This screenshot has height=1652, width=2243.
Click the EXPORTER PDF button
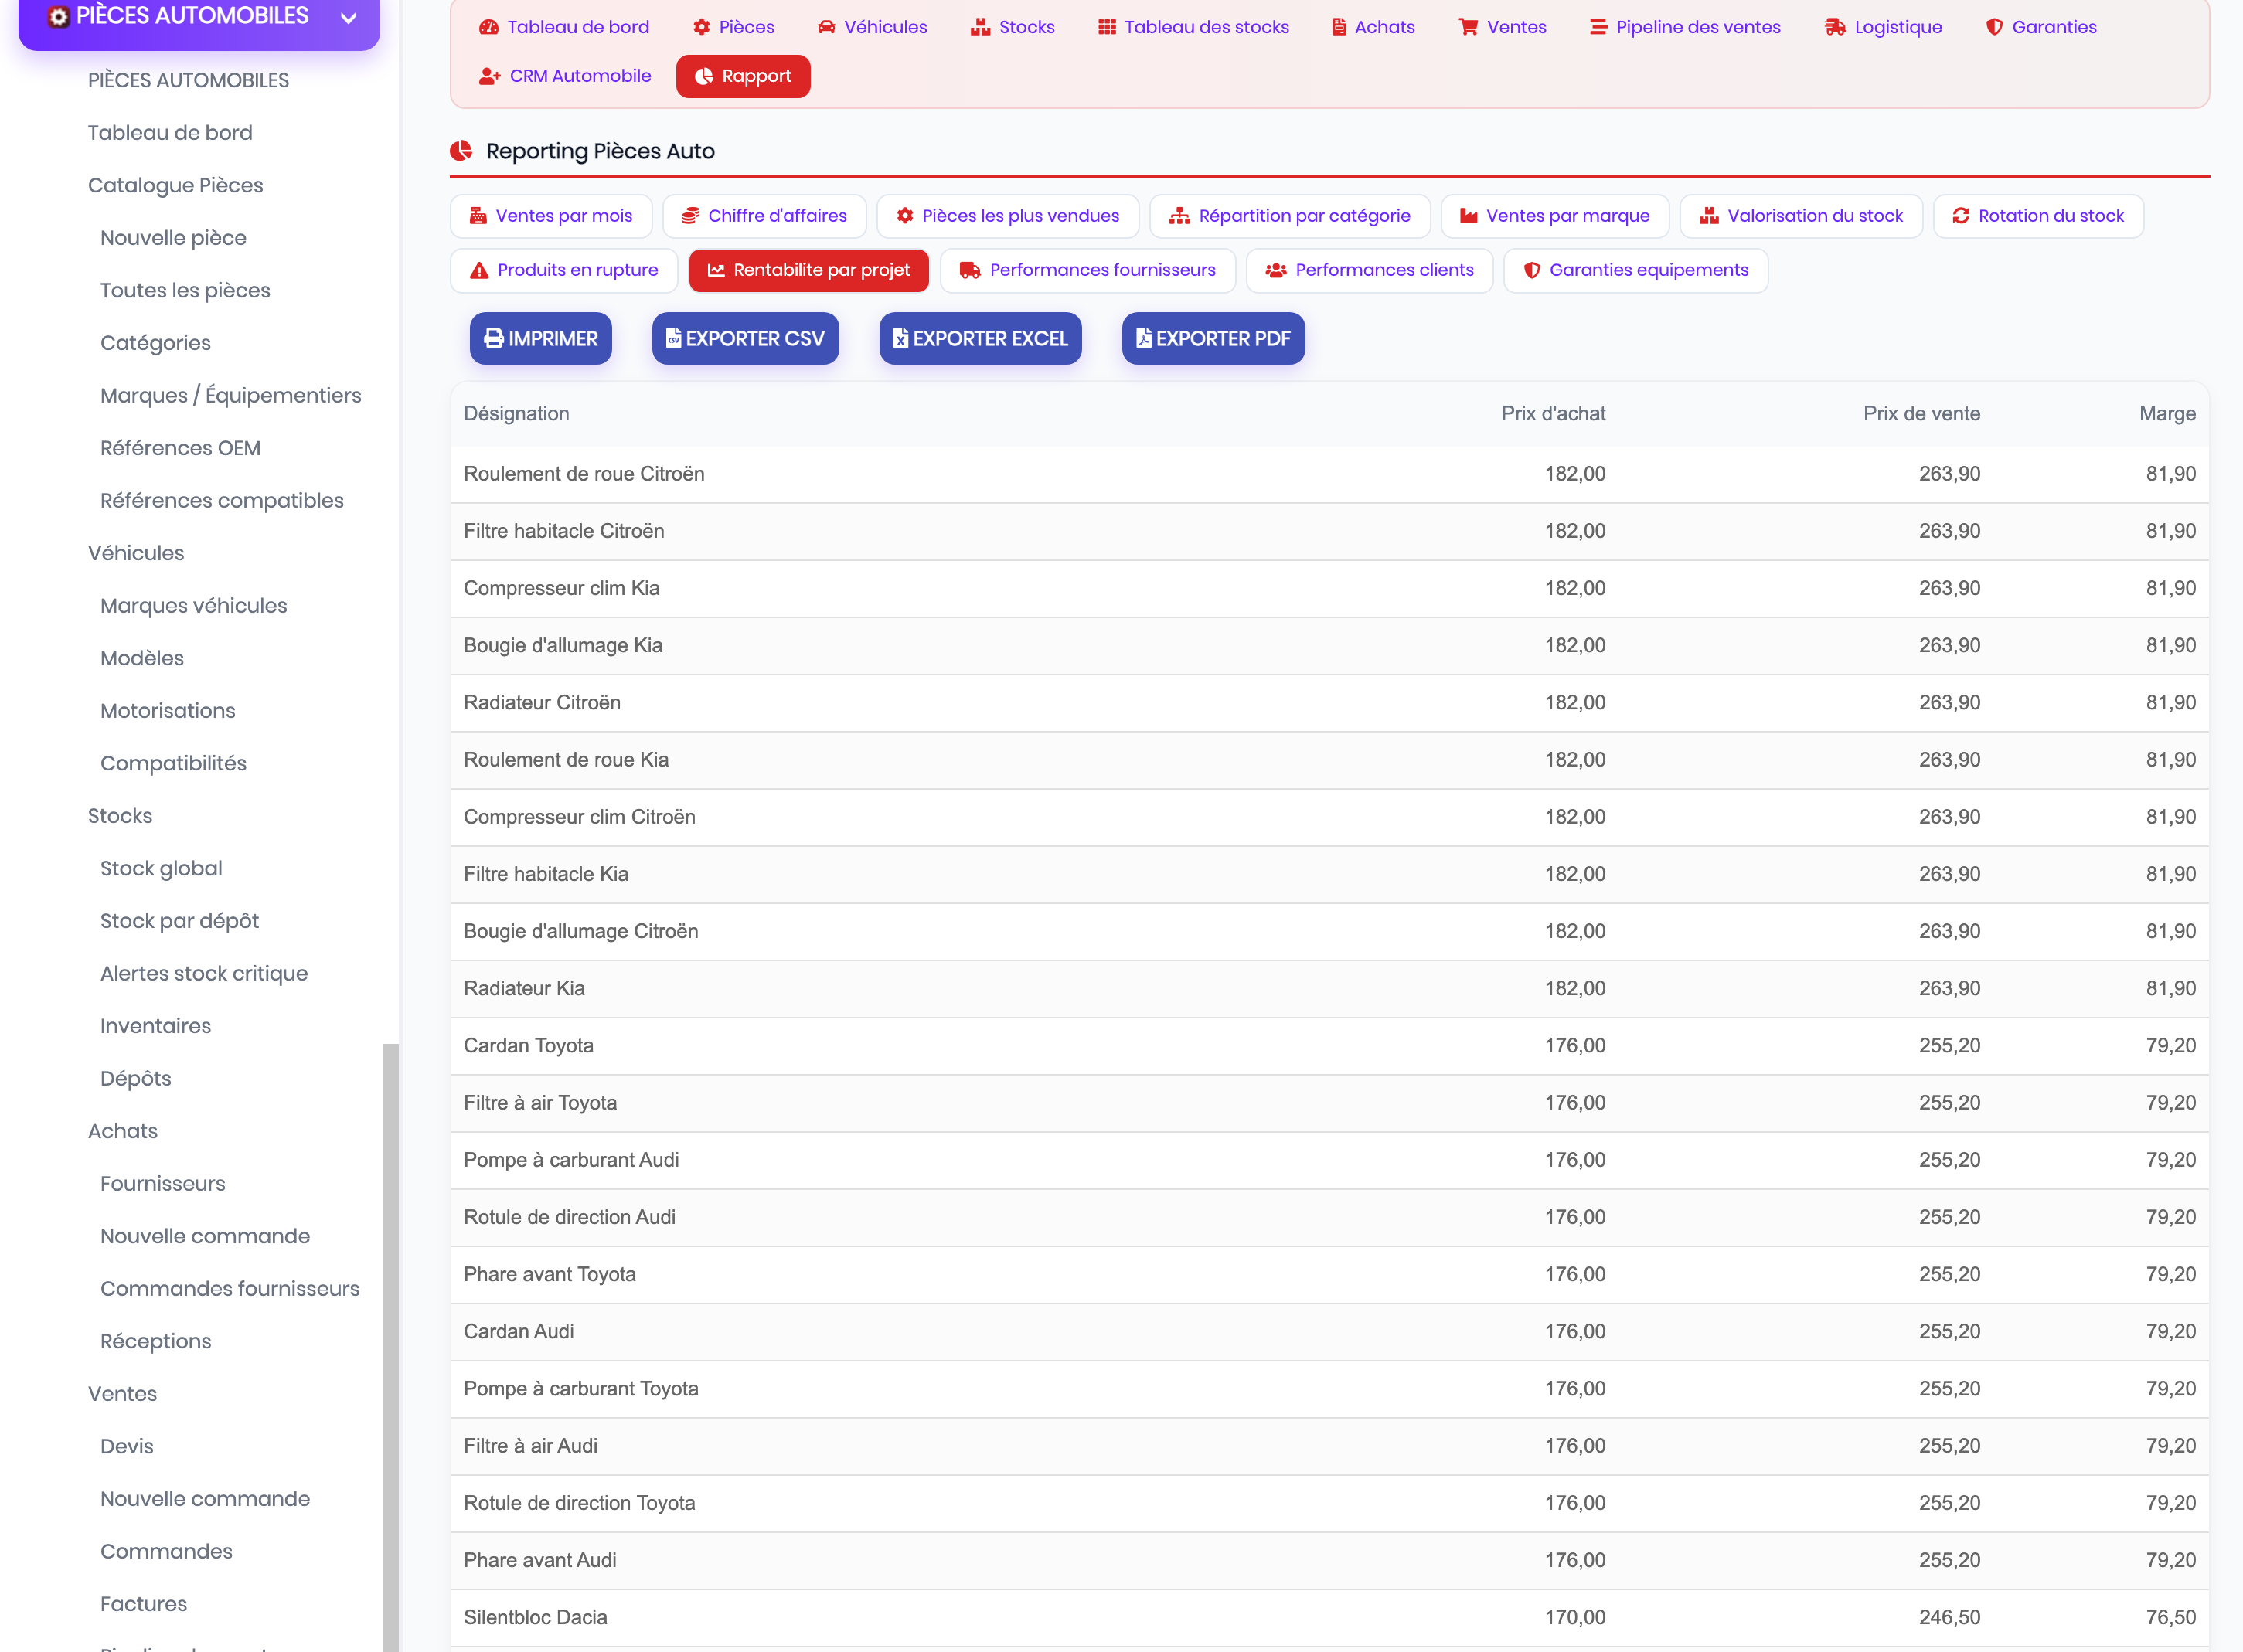coord(1213,338)
